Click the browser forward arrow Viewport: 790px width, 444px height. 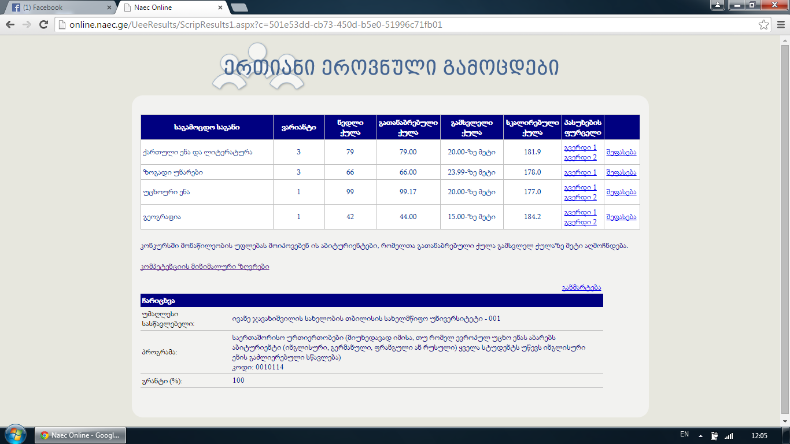pyautogui.click(x=27, y=24)
